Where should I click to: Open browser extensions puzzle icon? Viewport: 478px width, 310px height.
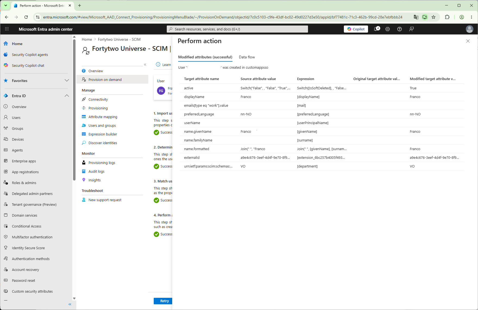(447, 17)
